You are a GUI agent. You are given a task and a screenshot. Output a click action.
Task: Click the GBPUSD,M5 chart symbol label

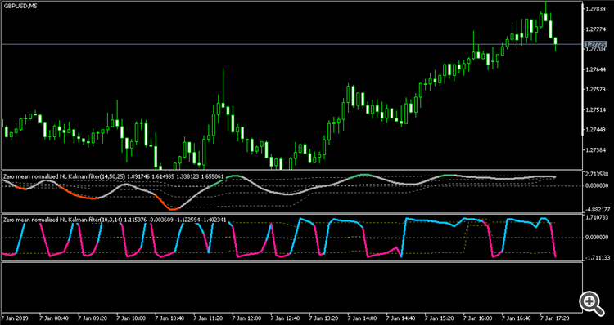coord(21,6)
